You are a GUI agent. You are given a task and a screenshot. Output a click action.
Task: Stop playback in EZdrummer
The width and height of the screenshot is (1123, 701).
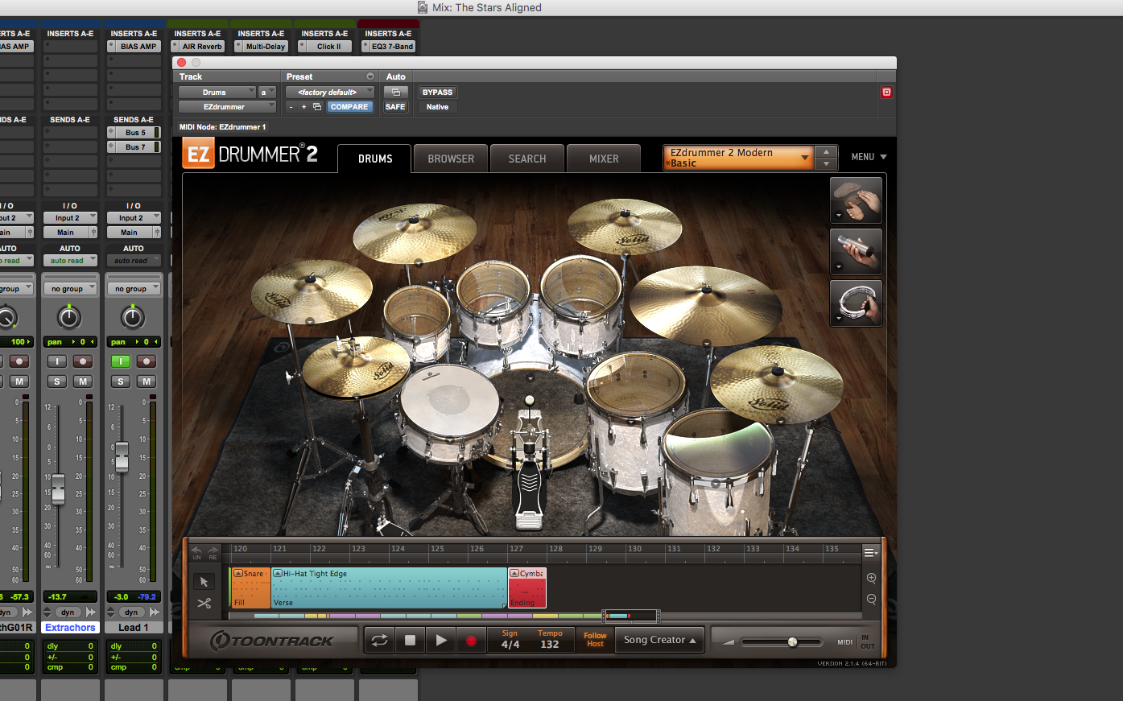click(410, 641)
